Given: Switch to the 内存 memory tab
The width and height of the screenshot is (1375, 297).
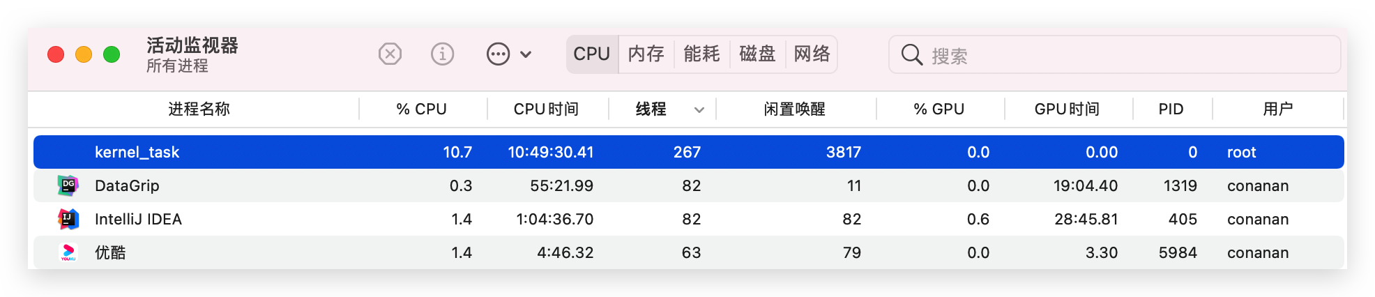Looking at the screenshot, I should pos(646,54).
